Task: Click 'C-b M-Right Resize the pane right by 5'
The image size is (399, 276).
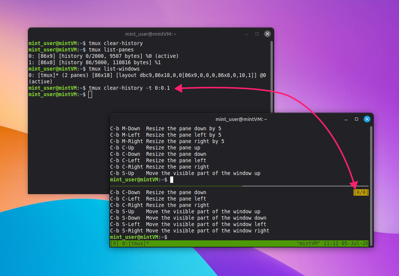Action: pos(167,142)
